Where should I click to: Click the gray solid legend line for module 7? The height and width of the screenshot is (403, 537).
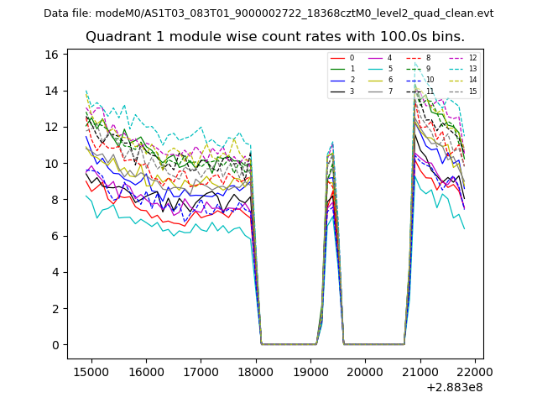374,91
